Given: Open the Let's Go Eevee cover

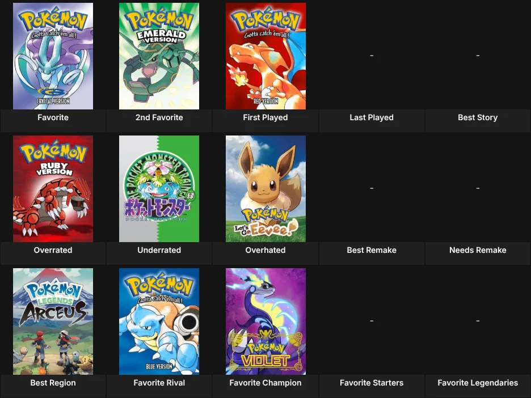Looking at the screenshot, I should (x=265, y=189).
